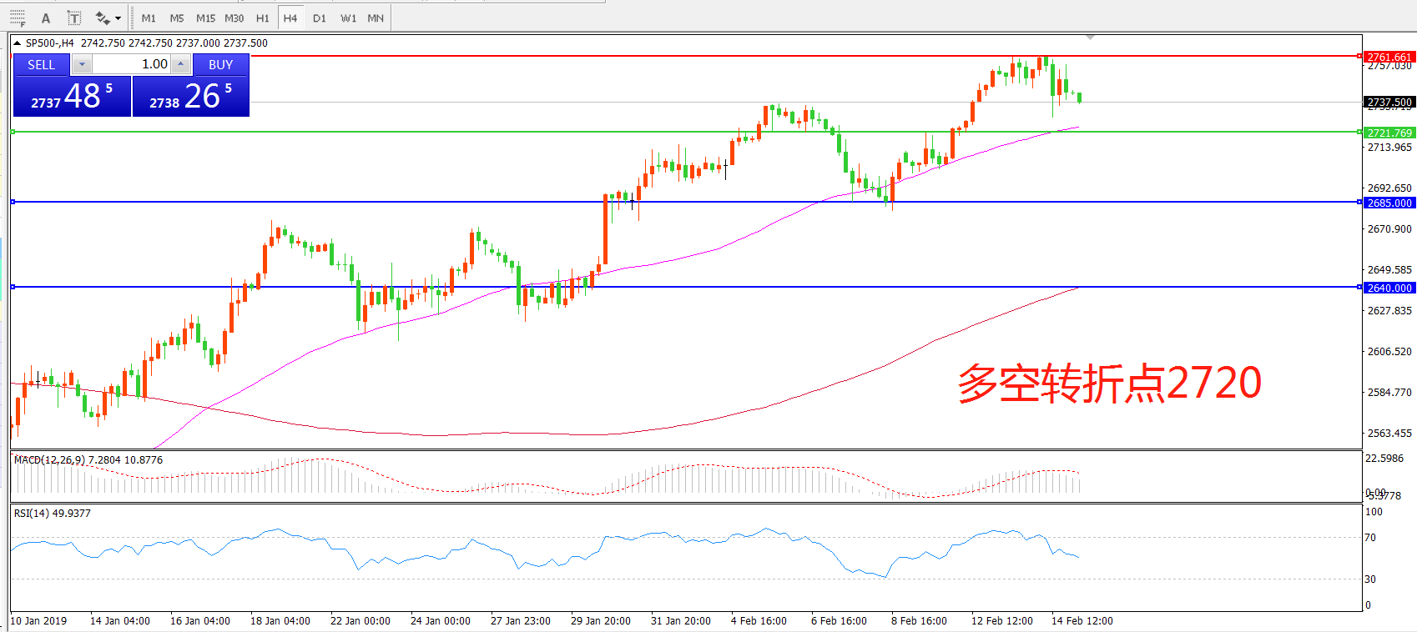Select the Fibonacci retracement tool icon

[18, 18]
